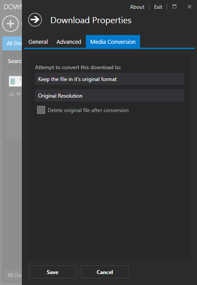Select the Media Conversion tab
This screenshot has height=285, width=197.
pyautogui.click(x=113, y=42)
